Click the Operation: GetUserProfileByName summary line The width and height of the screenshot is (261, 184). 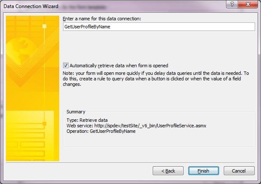101,131
